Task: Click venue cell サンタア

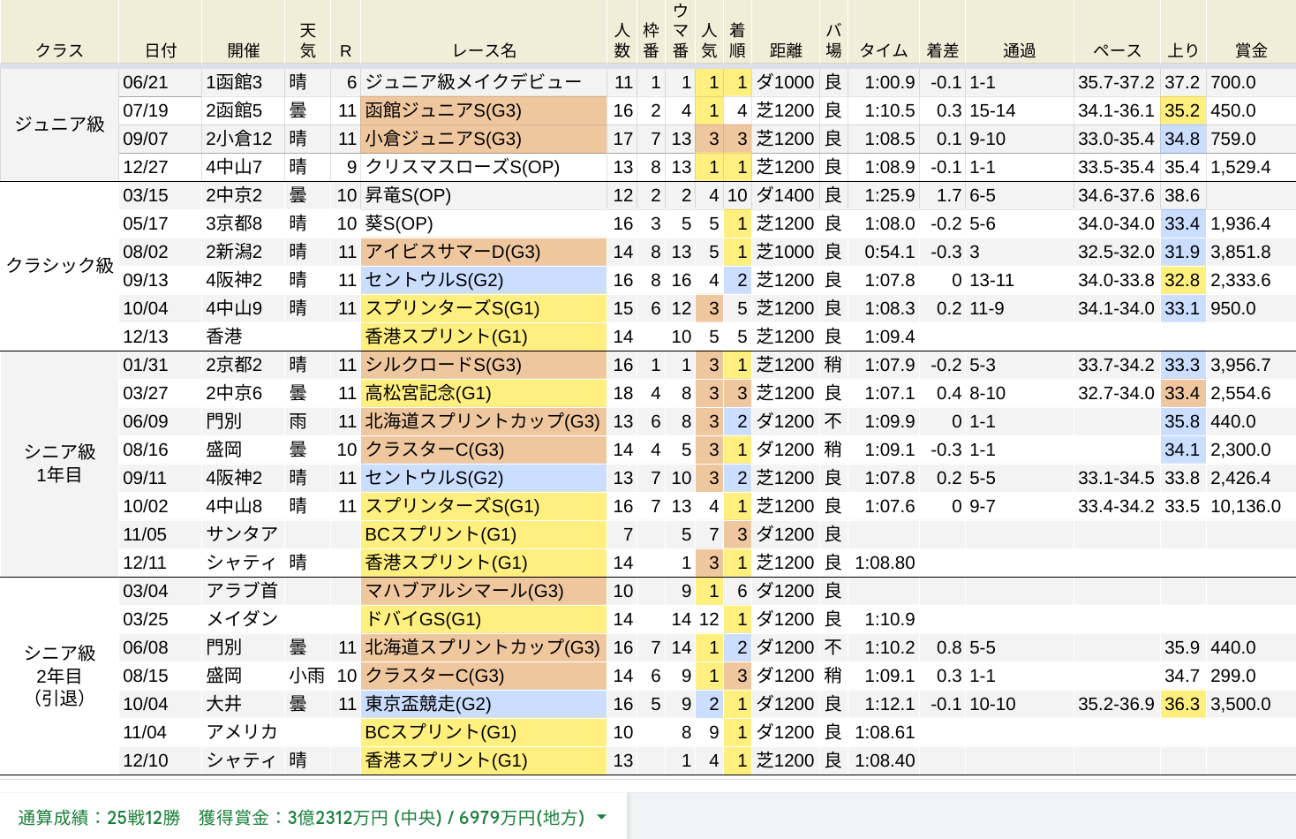Action: 244,534
